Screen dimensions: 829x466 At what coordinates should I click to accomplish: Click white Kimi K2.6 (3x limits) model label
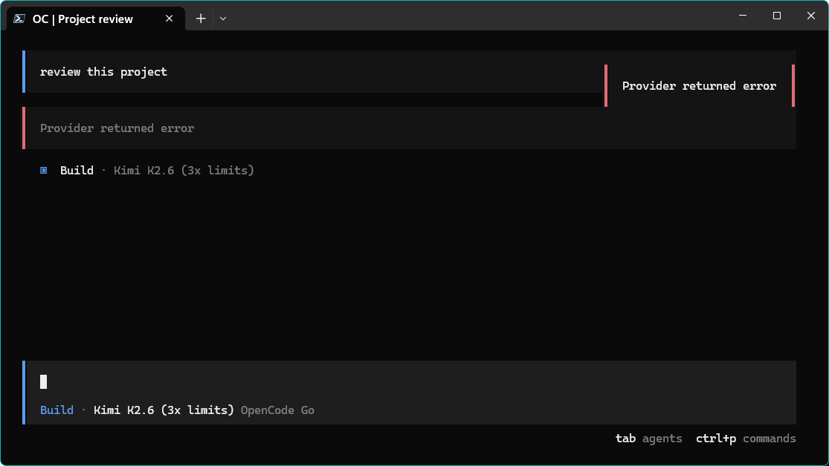pos(164,410)
